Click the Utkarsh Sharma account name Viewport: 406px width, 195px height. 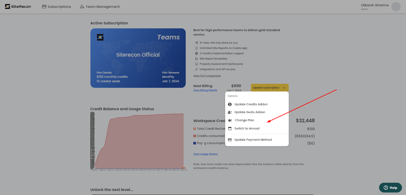(x=375, y=5)
